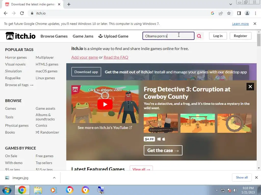The width and height of the screenshot is (261, 195).
Task: Expand the images.jpg download options
Action: click(x=54, y=178)
